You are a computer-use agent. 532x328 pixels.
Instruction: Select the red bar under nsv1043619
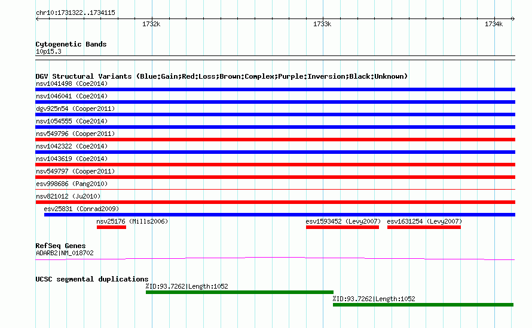275,165
